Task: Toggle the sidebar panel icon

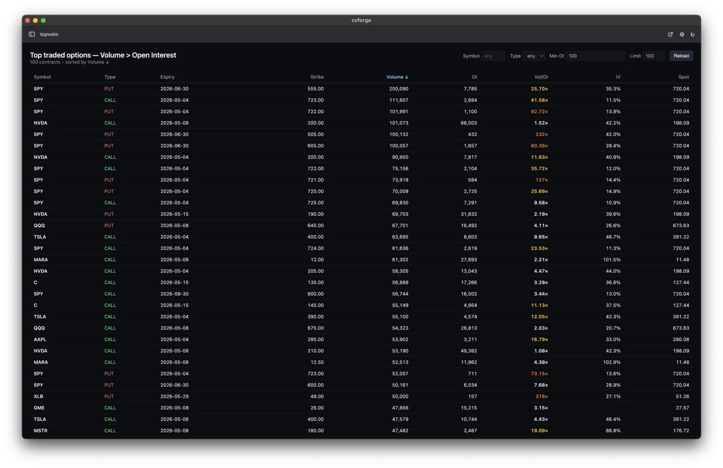Action: 32,34
